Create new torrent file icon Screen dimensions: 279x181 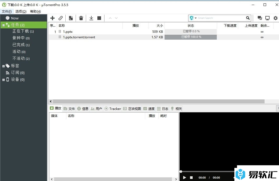(x=71, y=18)
